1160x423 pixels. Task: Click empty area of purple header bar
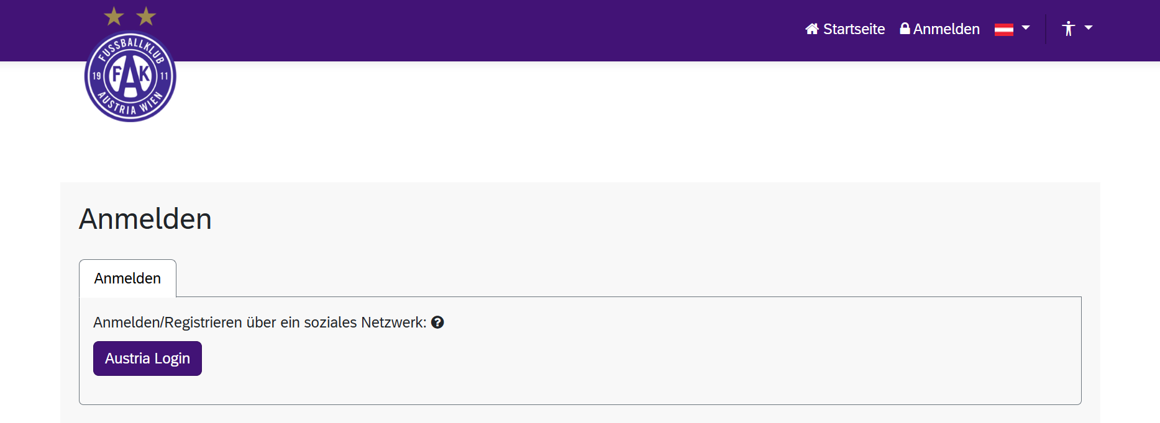(x=497, y=30)
